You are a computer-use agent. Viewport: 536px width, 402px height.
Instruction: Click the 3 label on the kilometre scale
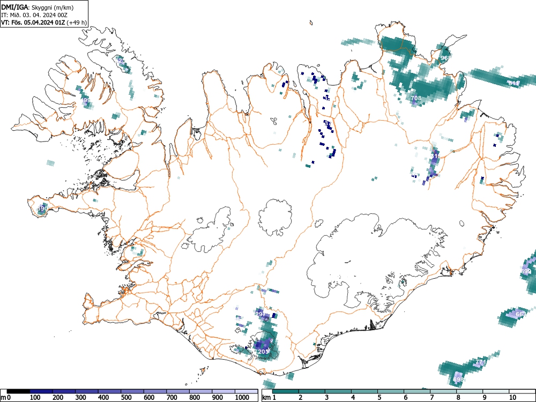[327, 398]
